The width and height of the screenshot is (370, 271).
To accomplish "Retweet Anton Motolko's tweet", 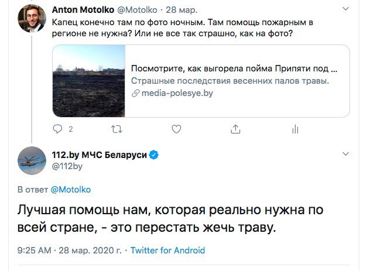I will tap(115, 128).
